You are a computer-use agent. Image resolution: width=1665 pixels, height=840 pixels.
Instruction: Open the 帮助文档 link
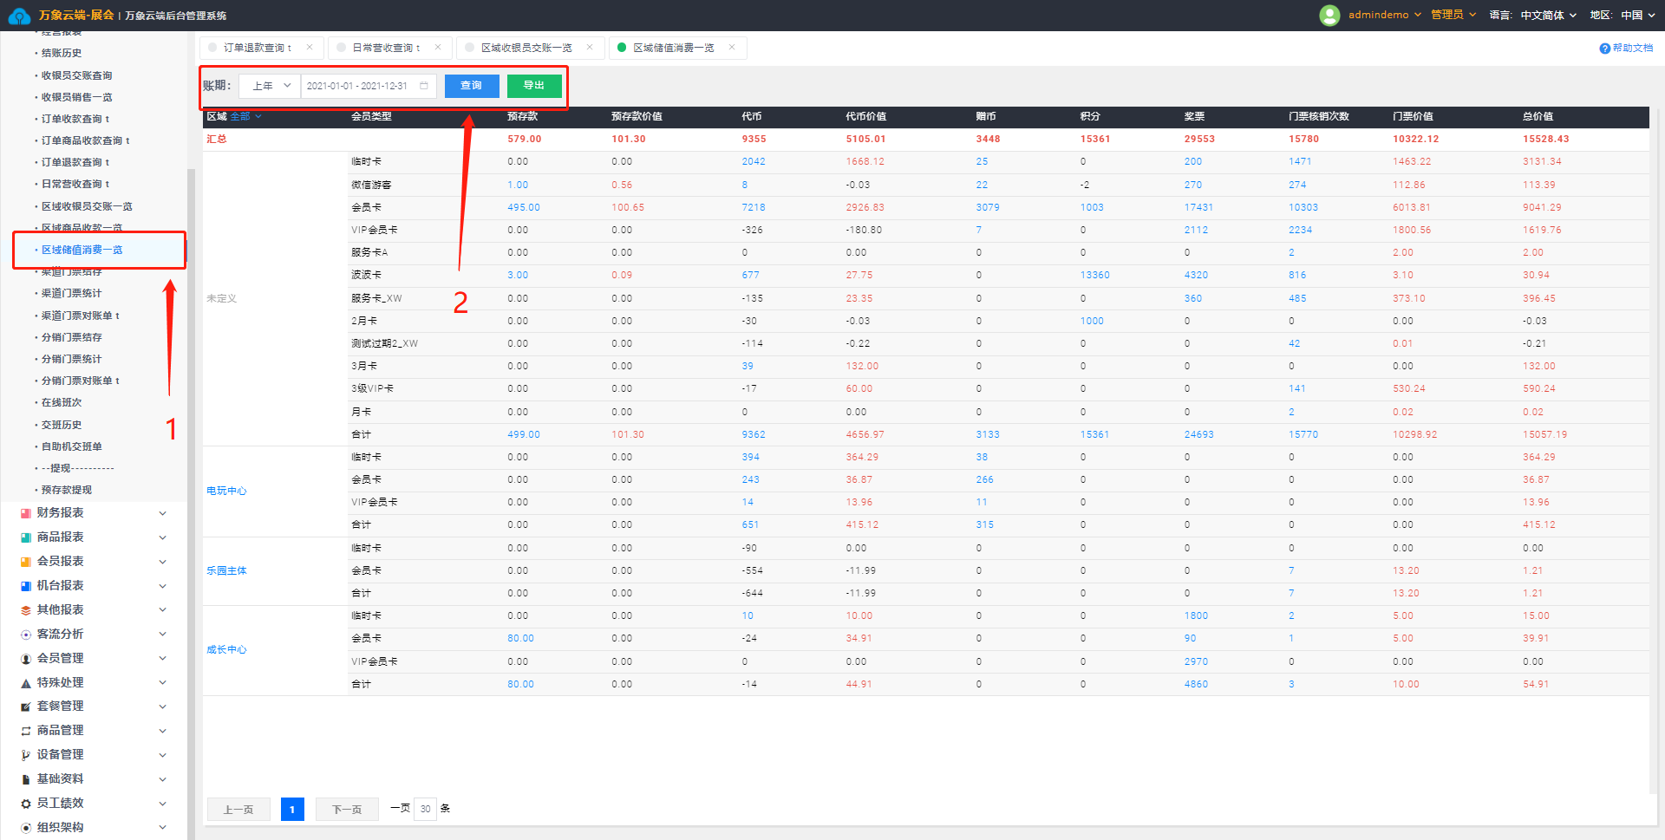[x=1633, y=49]
